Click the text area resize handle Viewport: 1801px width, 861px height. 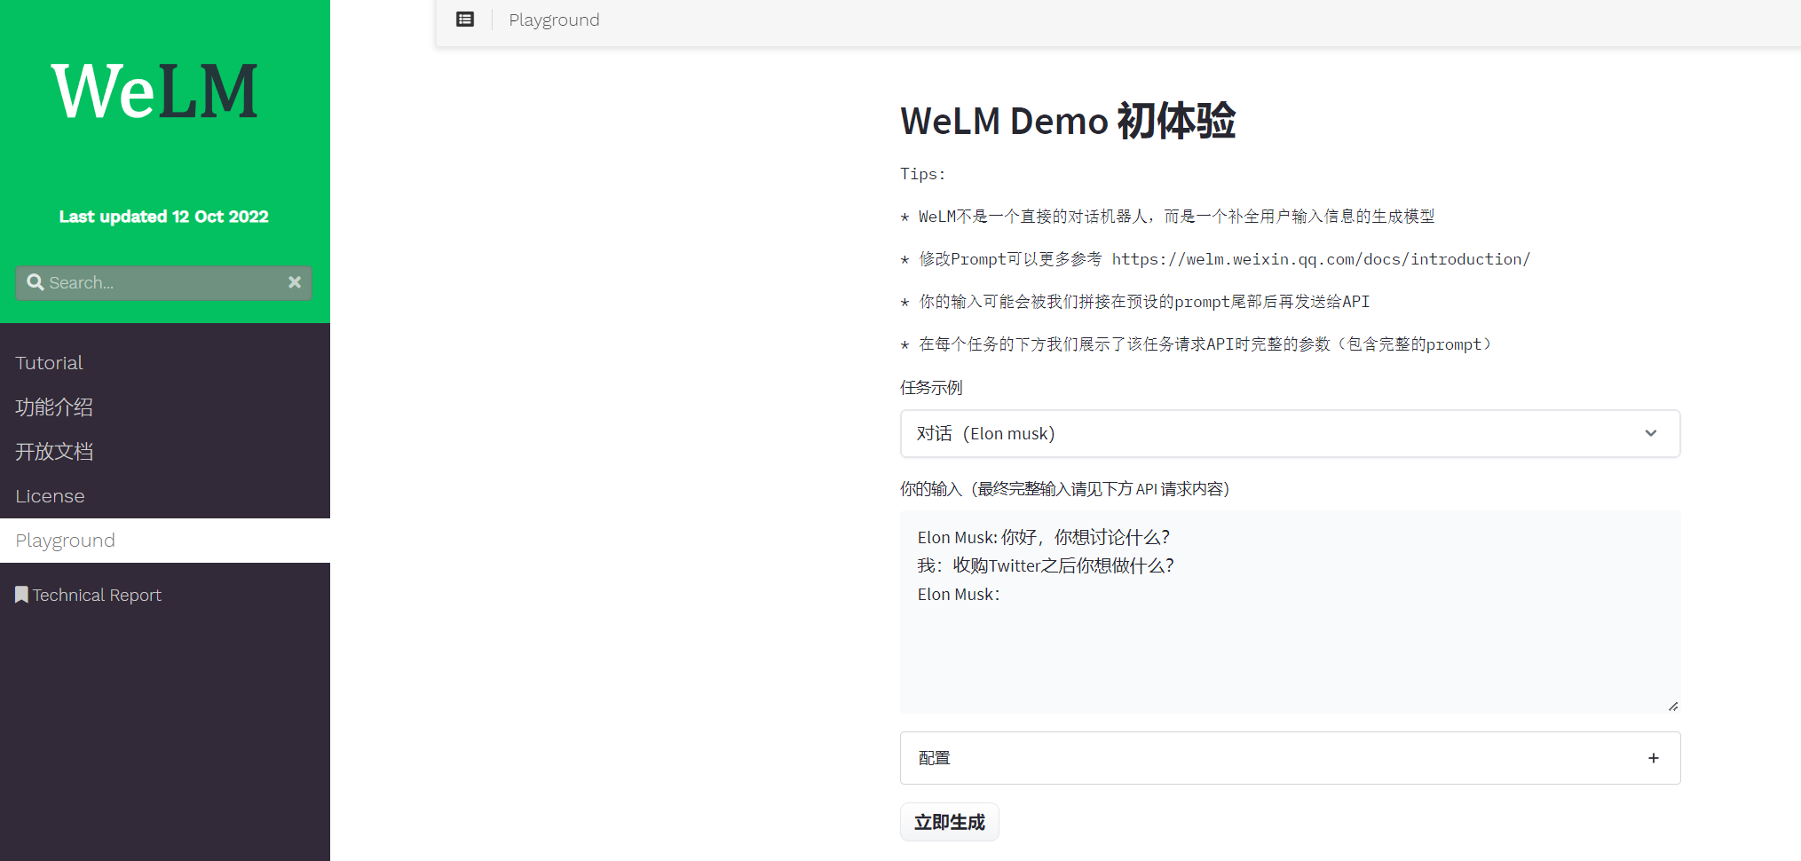tap(1672, 706)
